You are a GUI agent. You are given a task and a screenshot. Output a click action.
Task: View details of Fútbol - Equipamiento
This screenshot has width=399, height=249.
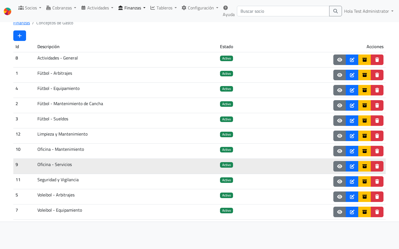(339, 90)
